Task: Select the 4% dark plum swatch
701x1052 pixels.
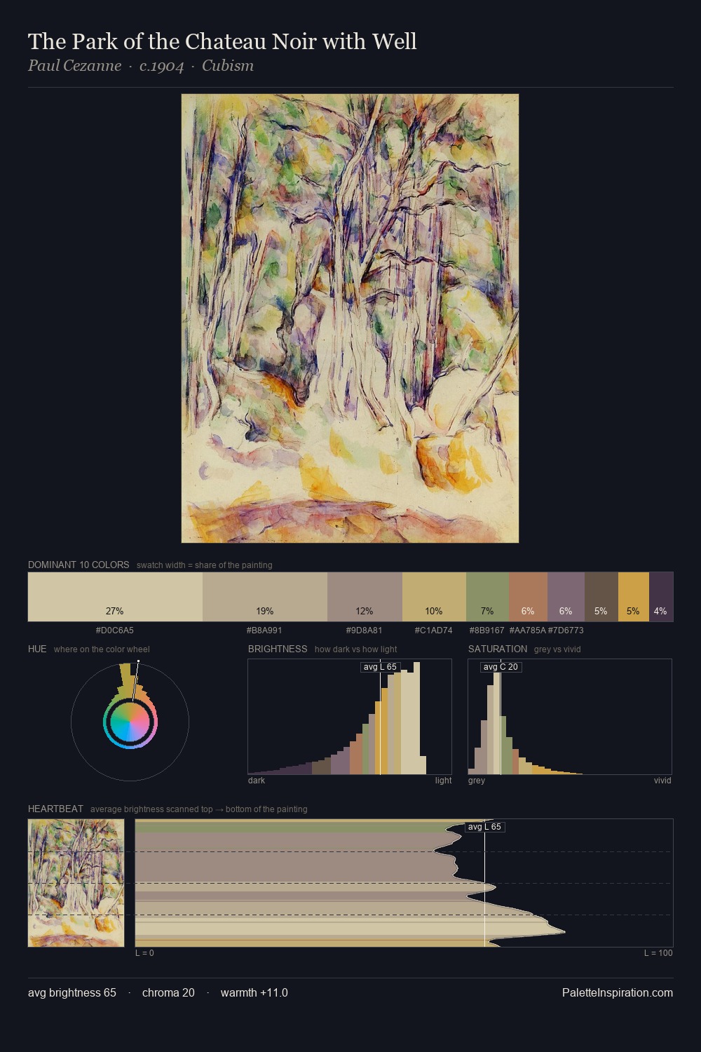Action: pos(661,597)
